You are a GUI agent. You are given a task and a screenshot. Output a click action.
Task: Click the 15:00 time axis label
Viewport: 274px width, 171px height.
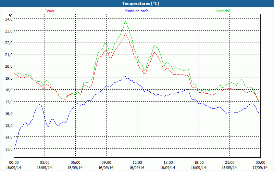tap(168, 163)
